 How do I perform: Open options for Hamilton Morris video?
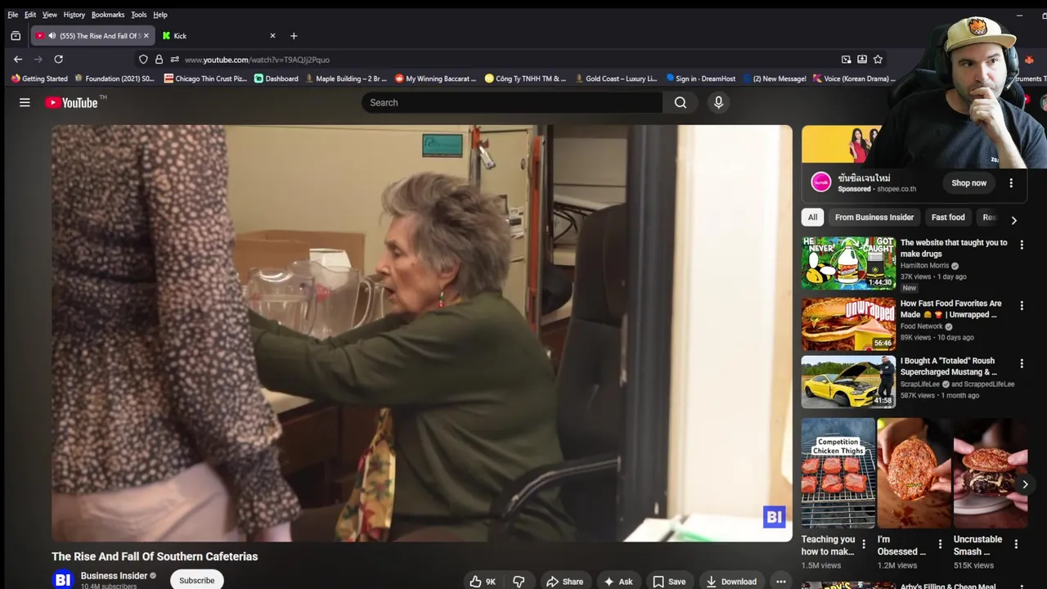[1021, 244]
